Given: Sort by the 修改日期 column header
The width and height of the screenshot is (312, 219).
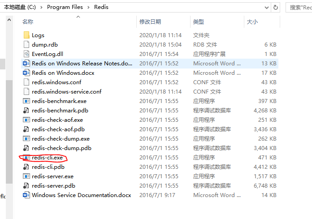Looking at the screenshot, I should click(150, 21).
